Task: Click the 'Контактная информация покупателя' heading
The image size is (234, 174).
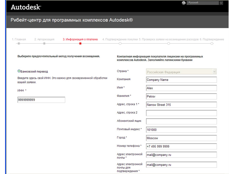Action: 160,58
